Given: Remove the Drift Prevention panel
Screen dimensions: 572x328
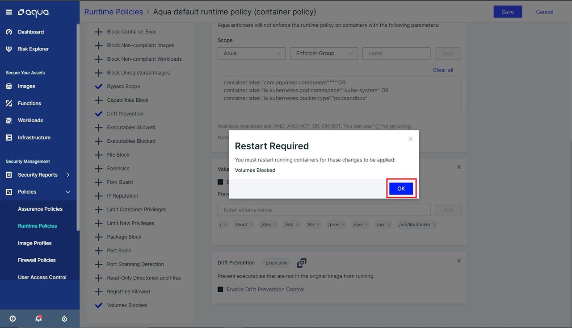Looking at the screenshot, I should coord(459,261).
